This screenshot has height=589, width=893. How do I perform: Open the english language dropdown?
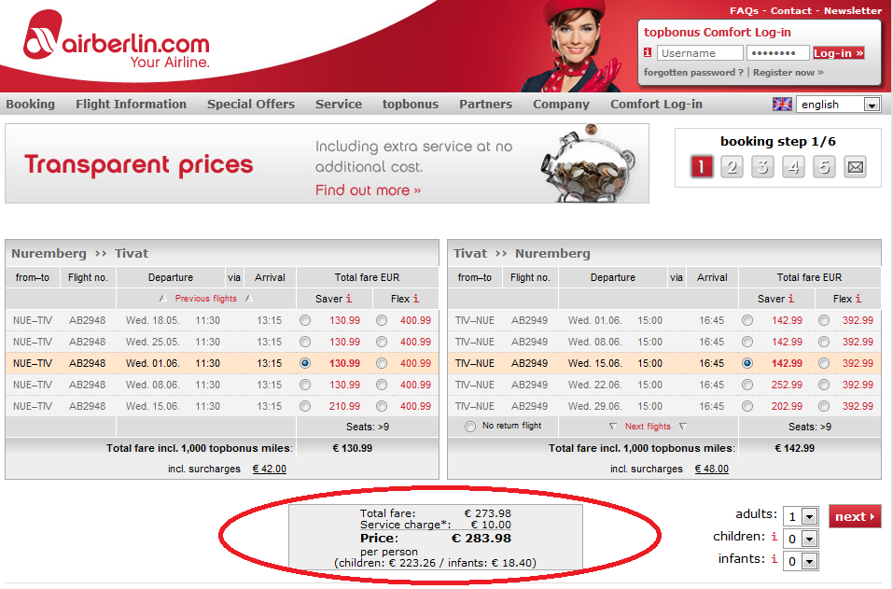click(x=872, y=105)
